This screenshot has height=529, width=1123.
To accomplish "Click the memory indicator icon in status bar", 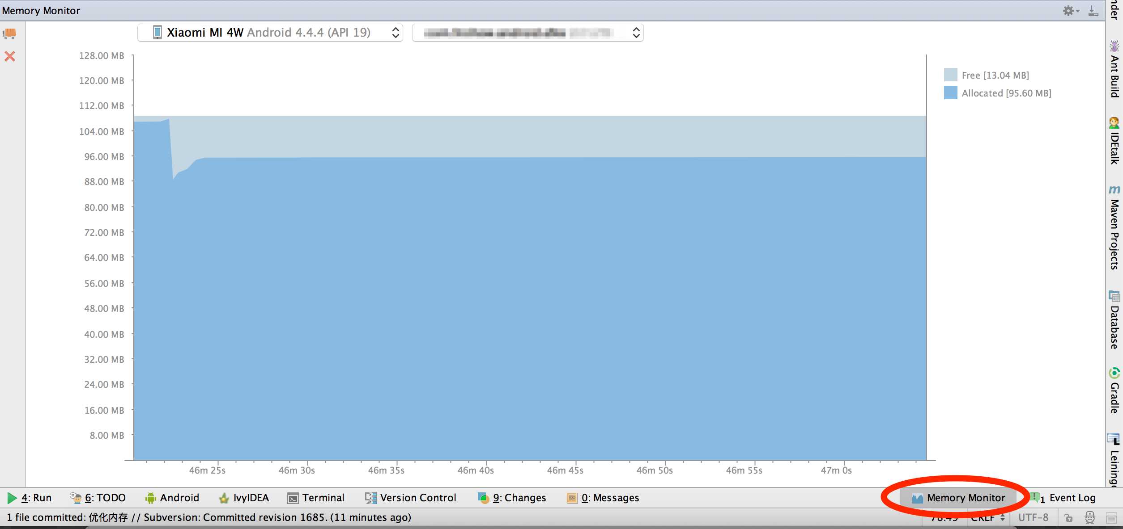I will 1111,518.
